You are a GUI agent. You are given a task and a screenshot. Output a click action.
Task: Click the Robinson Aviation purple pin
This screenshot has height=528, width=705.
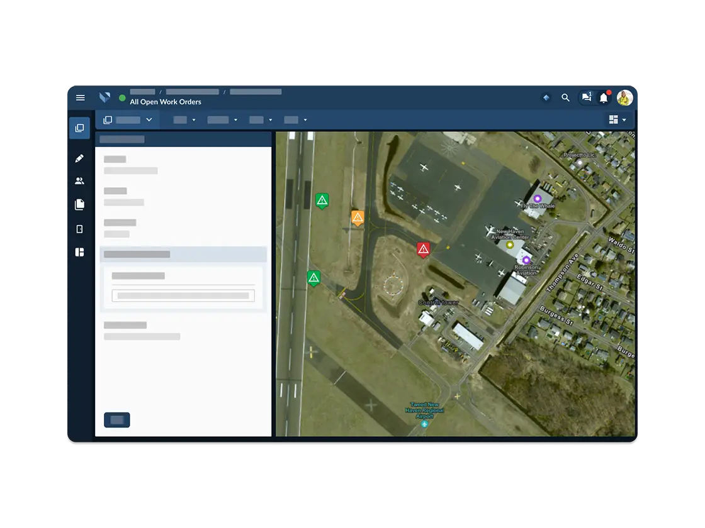click(526, 260)
